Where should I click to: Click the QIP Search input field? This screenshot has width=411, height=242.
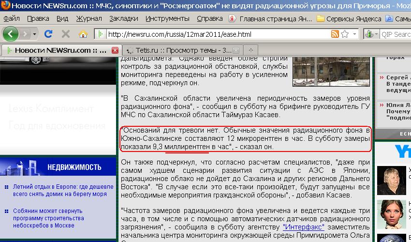click(x=396, y=34)
